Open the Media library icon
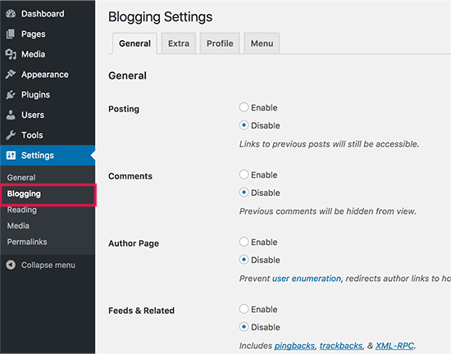This screenshot has width=451, height=354. pyautogui.click(x=11, y=54)
